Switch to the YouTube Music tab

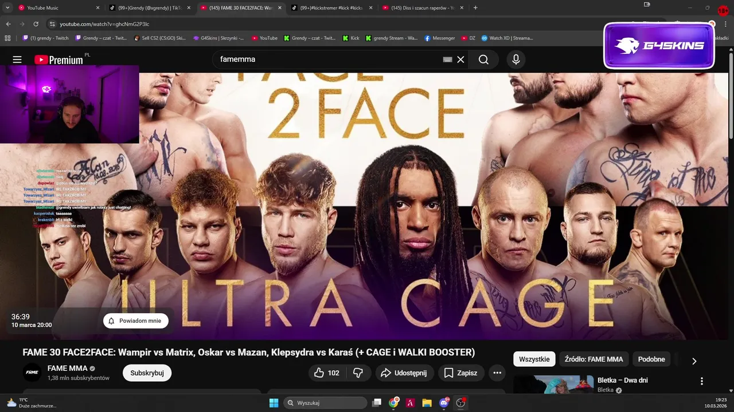(x=57, y=8)
